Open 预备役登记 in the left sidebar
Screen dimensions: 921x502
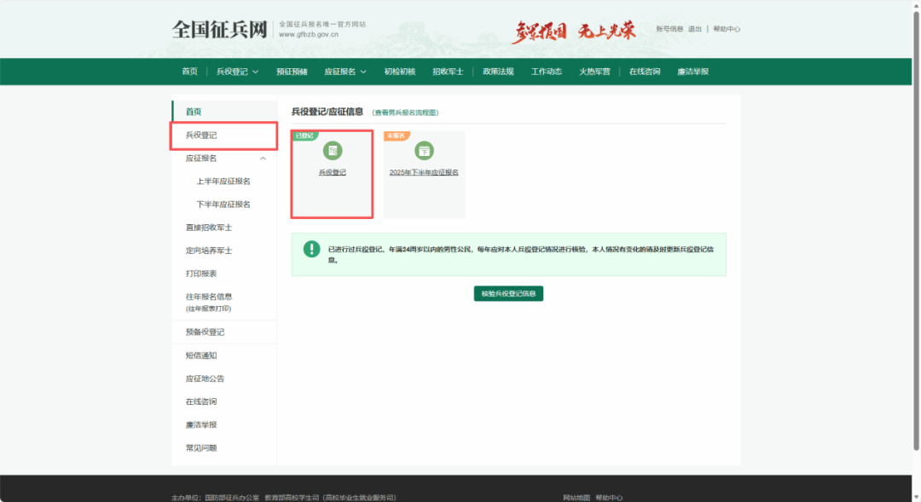205,332
